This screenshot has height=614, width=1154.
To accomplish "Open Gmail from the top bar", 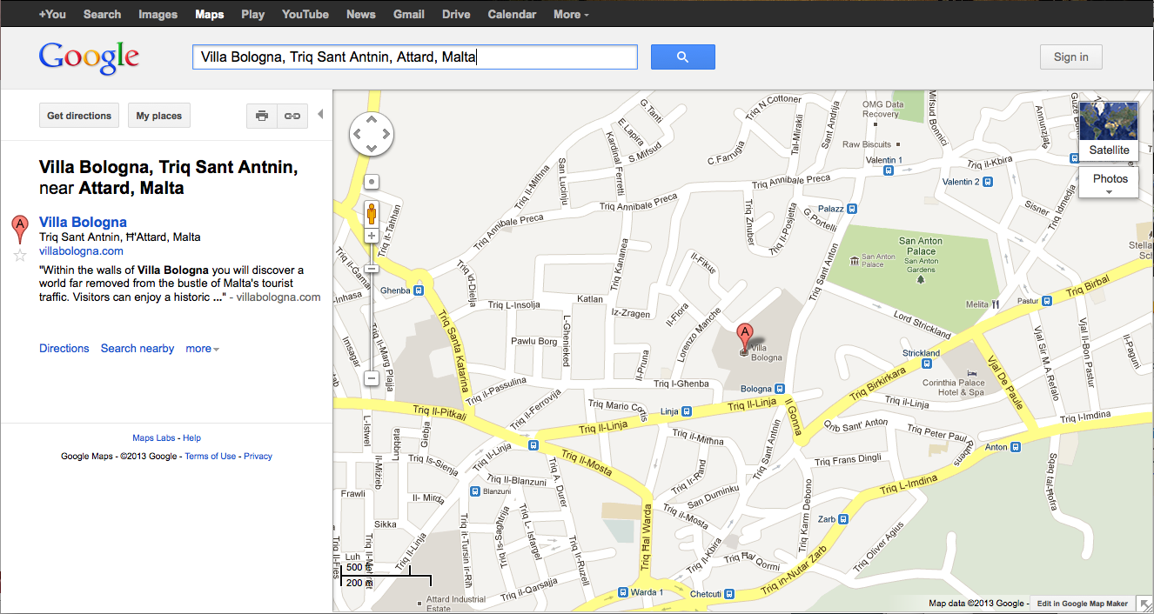I will tap(408, 14).
